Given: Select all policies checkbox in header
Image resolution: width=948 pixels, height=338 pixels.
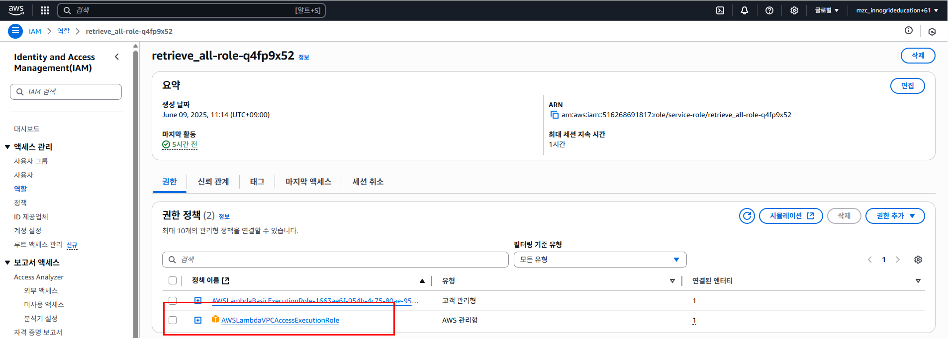Looking at the screenshot, I should click(173, 280).
